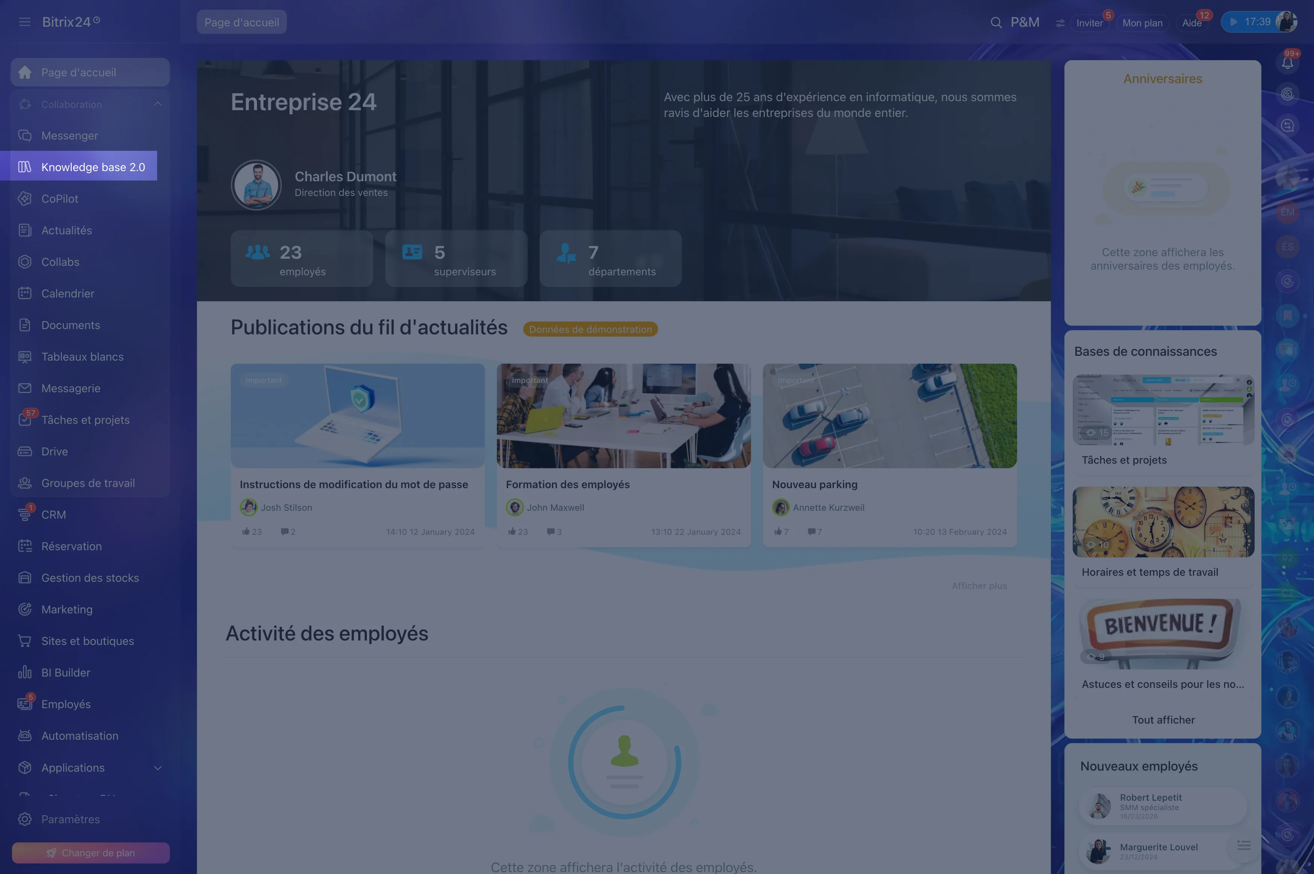Open the hamburger menu beside Bitrix24
The image size is (1314, 874).
coord(24,22)
